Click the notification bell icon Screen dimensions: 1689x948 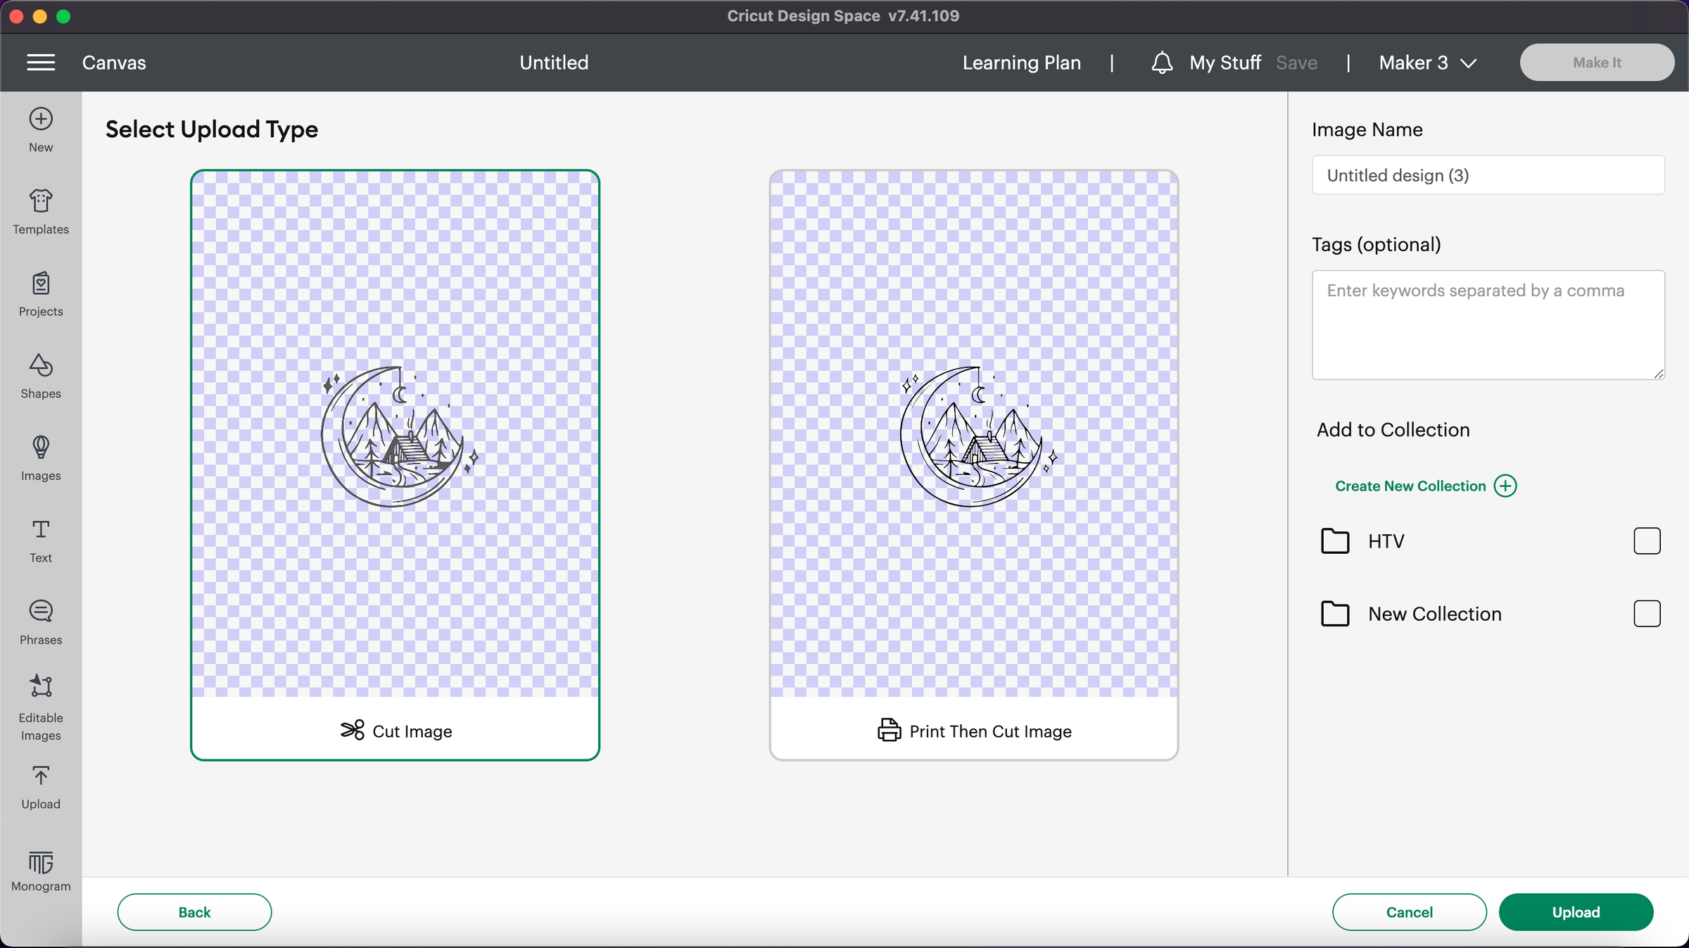tap(1162, 63)
